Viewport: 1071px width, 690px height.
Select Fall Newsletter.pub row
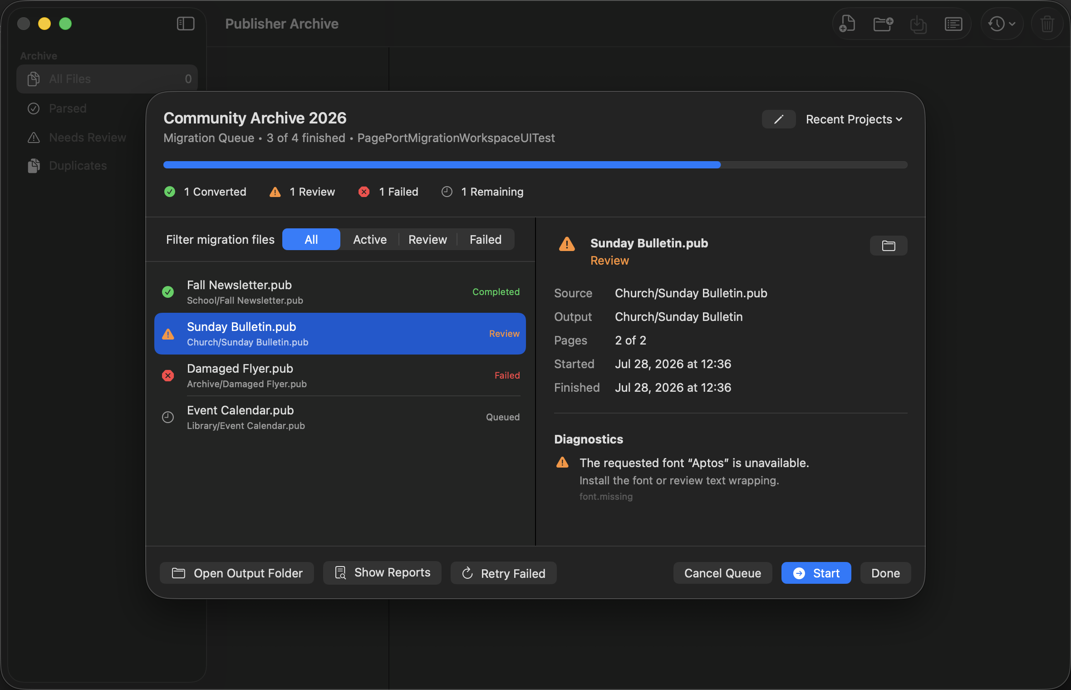tap(340, 292)
